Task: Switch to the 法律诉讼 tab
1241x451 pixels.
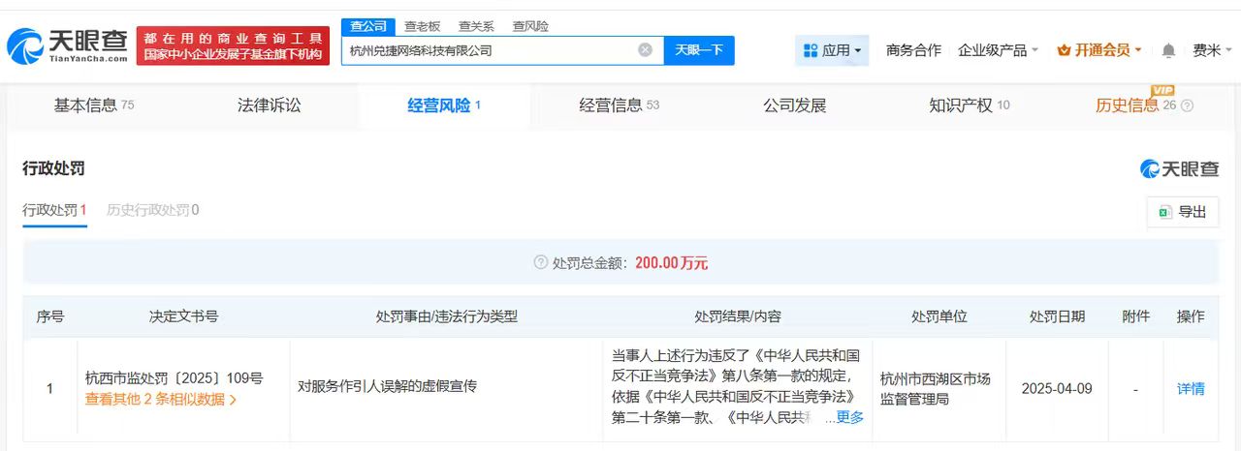Action: (269, 105)
